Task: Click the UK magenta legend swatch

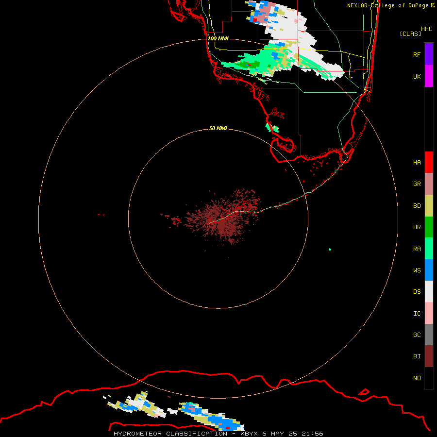Action: (429, 76)
